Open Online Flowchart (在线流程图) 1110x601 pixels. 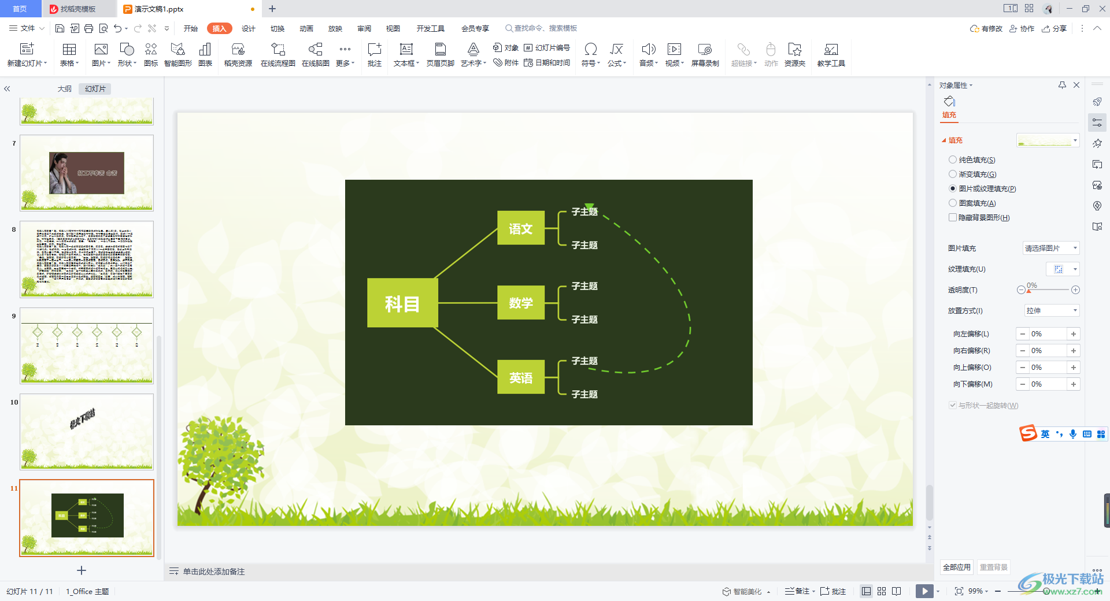(x=277, y=55)
